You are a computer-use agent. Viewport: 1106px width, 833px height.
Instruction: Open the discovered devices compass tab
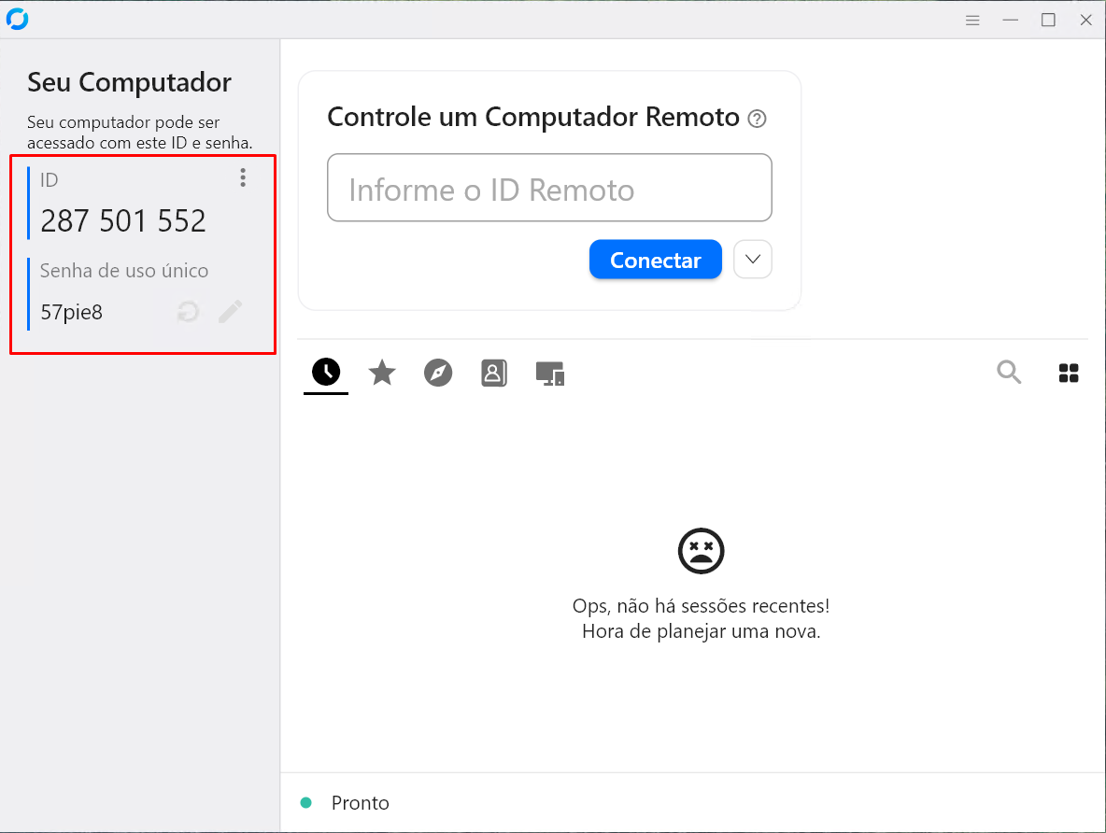pyautogui.click(x=438, y=373)
